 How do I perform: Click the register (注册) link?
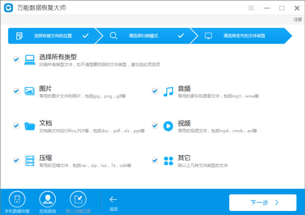pyautogui.click(x=297, y=19)
